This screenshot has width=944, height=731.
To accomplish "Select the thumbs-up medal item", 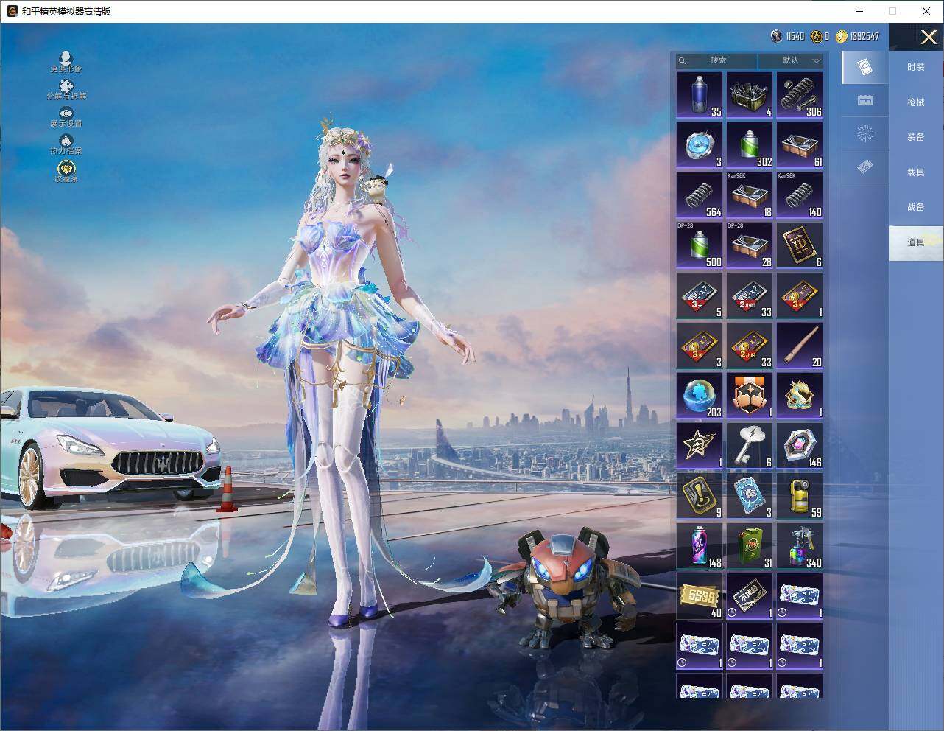I will click(x=750, y=396).
